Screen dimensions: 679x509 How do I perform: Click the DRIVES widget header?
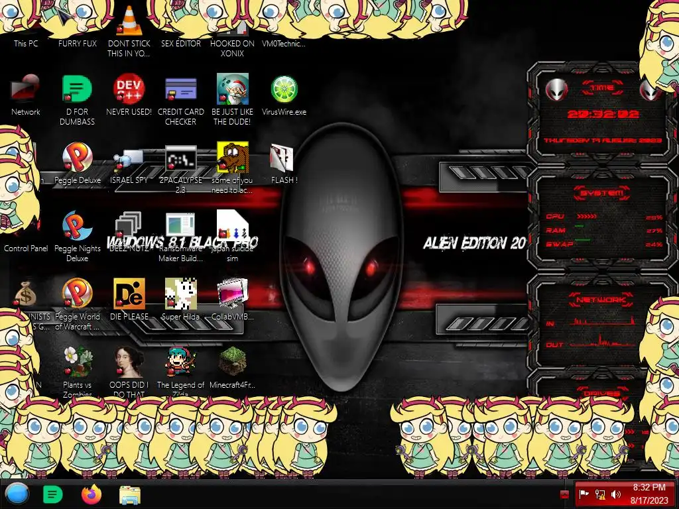coord(602,393)
